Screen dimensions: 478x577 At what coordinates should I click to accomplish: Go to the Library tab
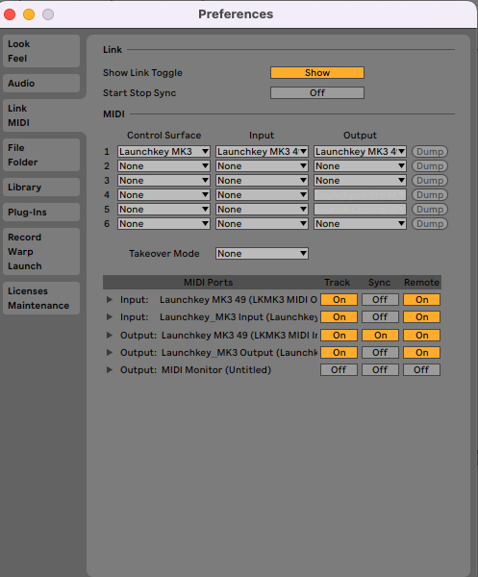point(41,187)
